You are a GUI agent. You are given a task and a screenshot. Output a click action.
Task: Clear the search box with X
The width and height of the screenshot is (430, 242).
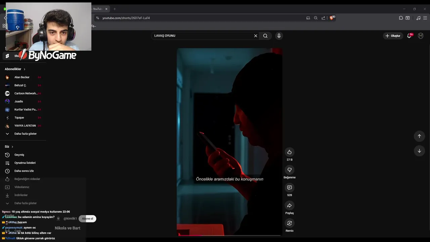pyautogui.click(x=256, y=36)
